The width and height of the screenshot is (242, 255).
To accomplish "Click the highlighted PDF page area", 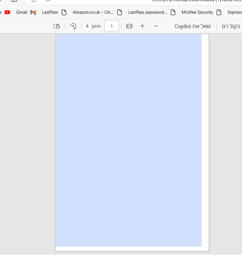I will (129, 140).
